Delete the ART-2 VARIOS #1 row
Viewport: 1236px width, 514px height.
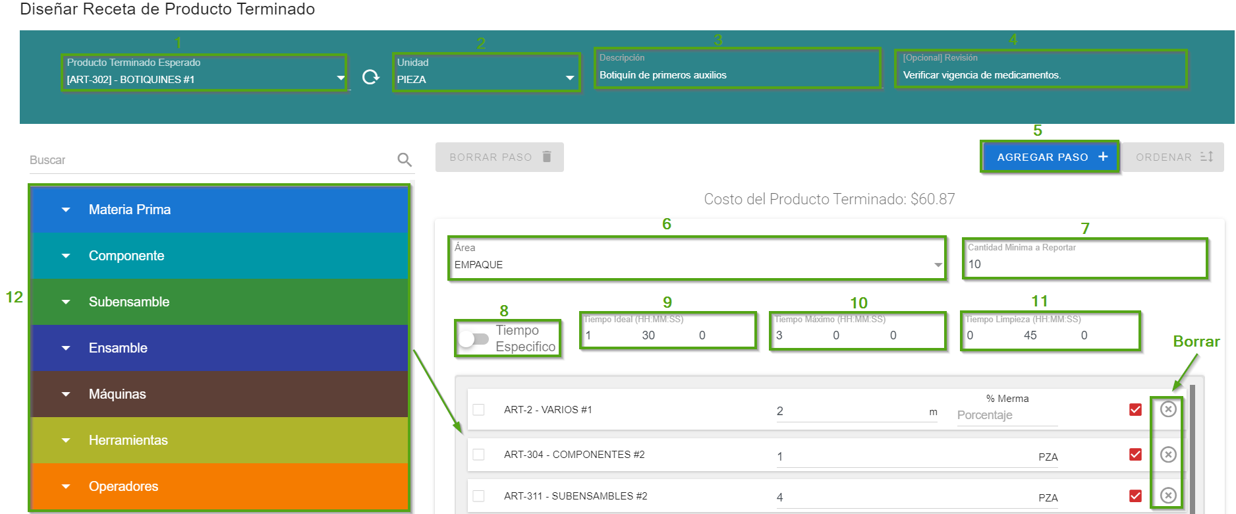click(x=1167, y=409)
